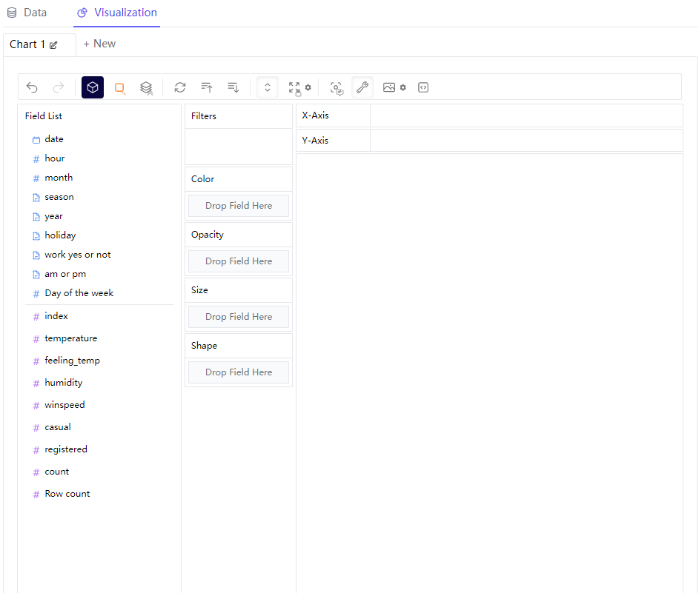Viewport: 699px width, 593px height.
Task: Select the winspeed measure field
Action: [64, 405]
